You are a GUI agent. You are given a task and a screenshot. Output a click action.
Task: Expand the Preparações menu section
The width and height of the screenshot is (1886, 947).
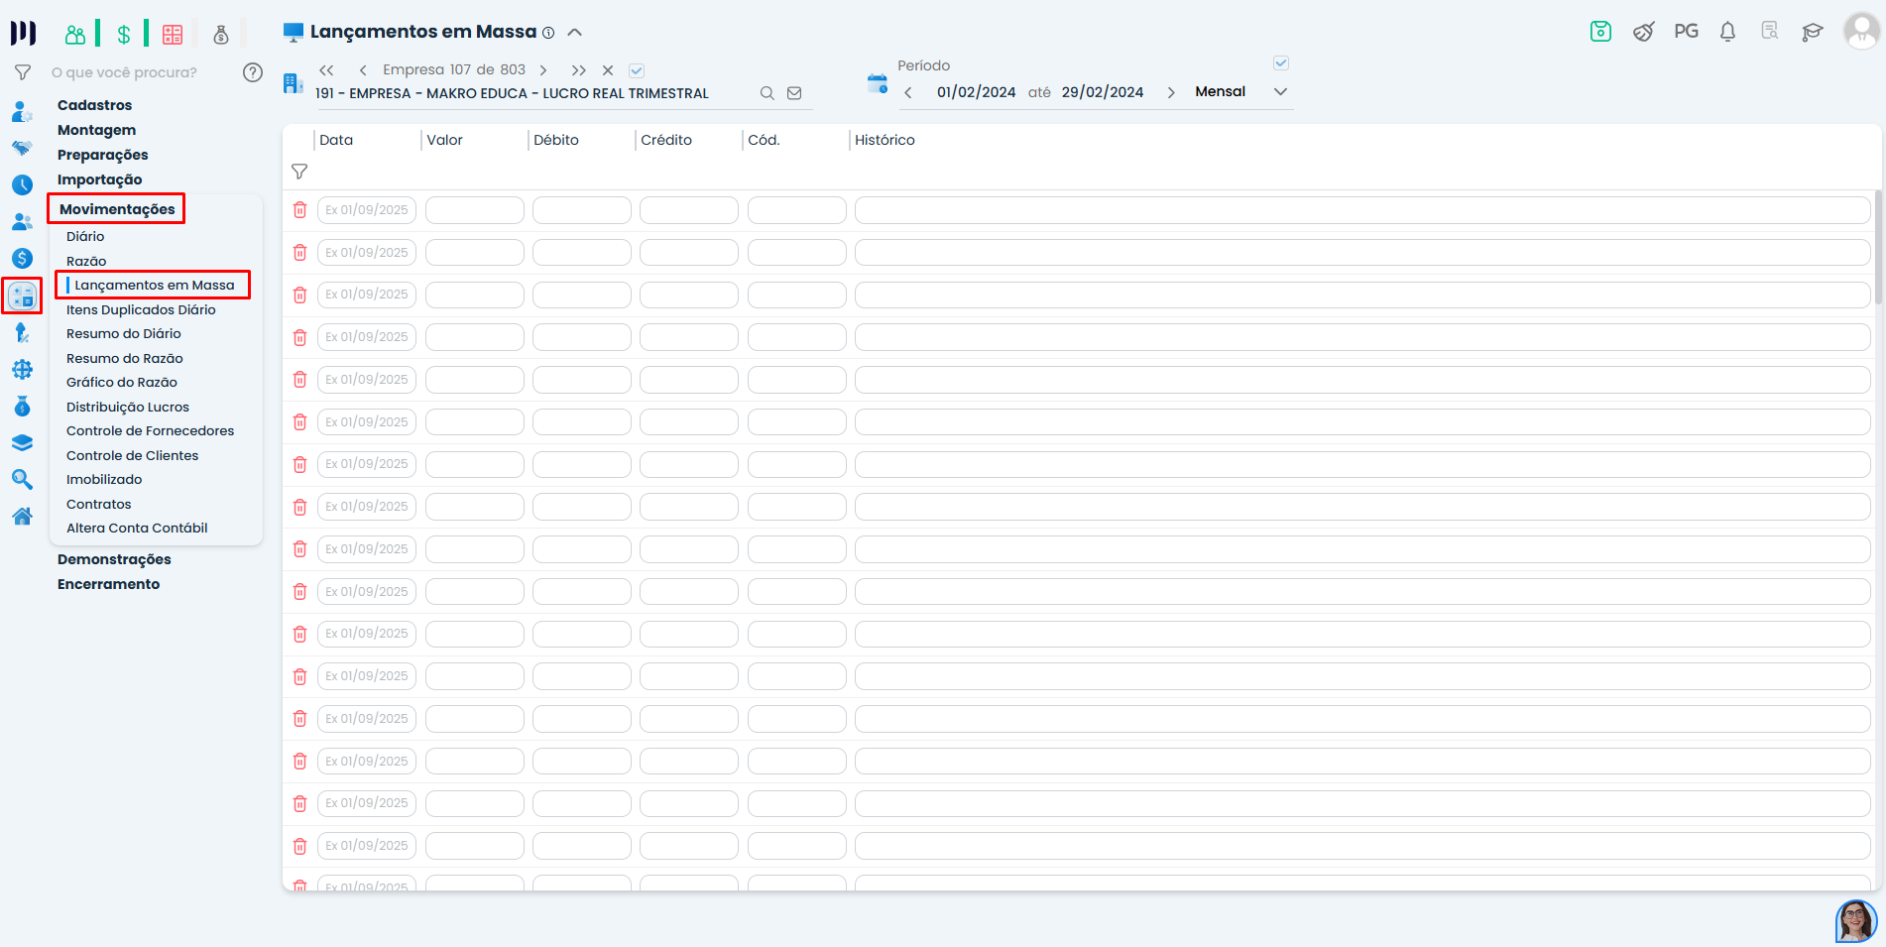point(102,155)
